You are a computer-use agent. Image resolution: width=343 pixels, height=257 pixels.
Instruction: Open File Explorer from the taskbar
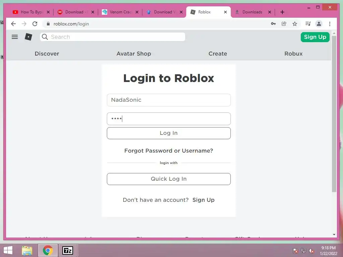click(x=27, y=250)
